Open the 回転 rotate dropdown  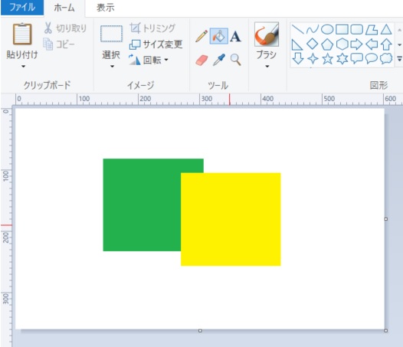(x=149, y=60)
